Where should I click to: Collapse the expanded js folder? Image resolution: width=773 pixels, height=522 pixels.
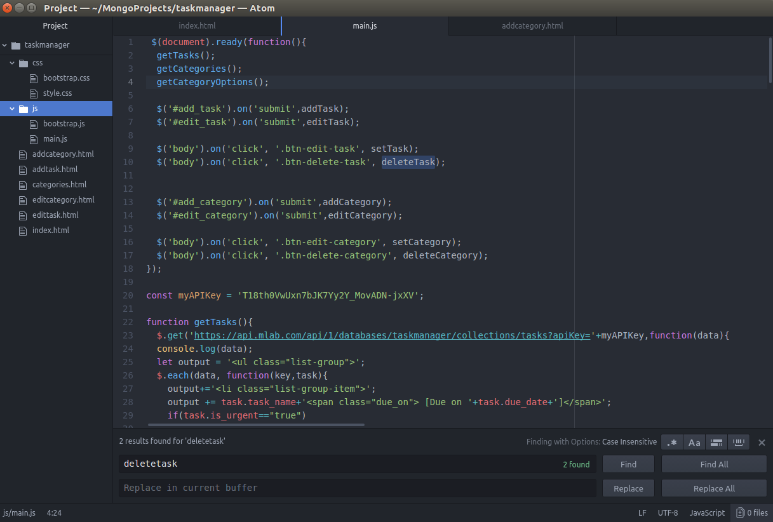coord(11,108)
